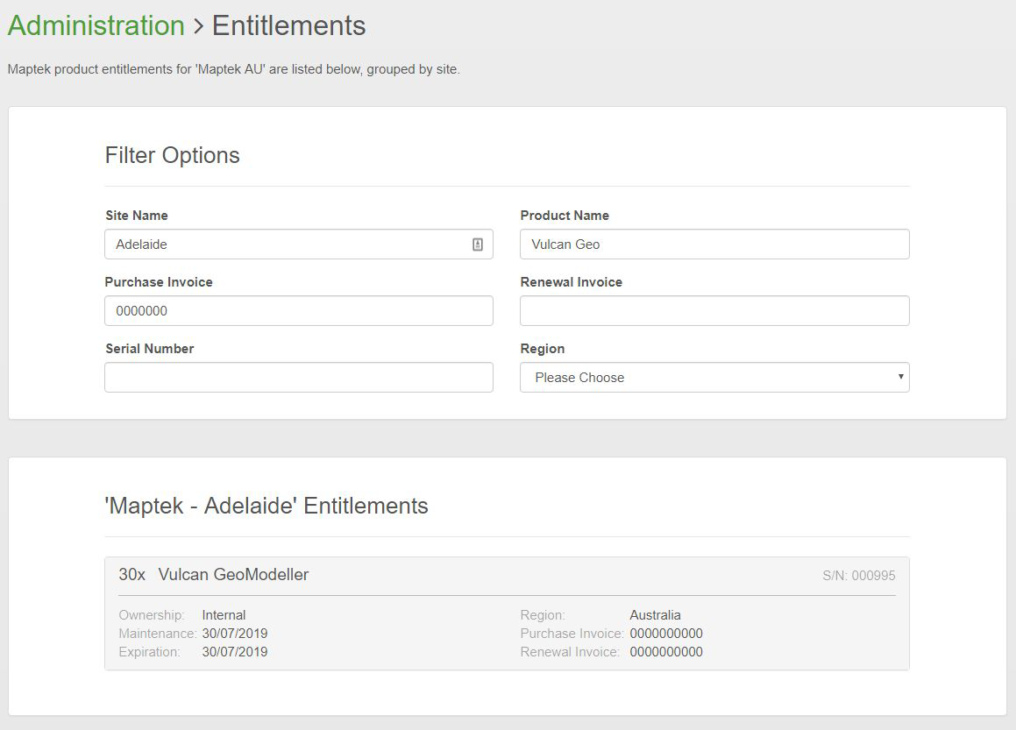Click the Administration breadcrumb link
1016x730 pixels.
click(x=96, y=25)
